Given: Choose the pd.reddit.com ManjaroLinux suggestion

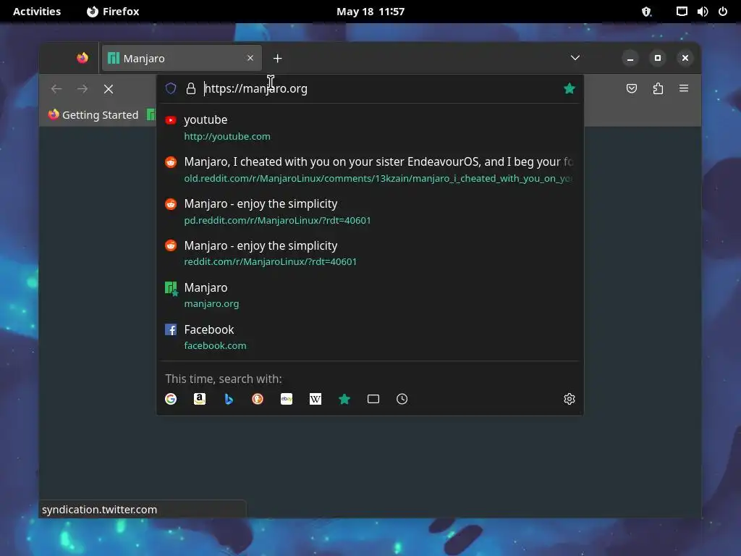Looking at the screenshot, I should (x=370, y=211).
